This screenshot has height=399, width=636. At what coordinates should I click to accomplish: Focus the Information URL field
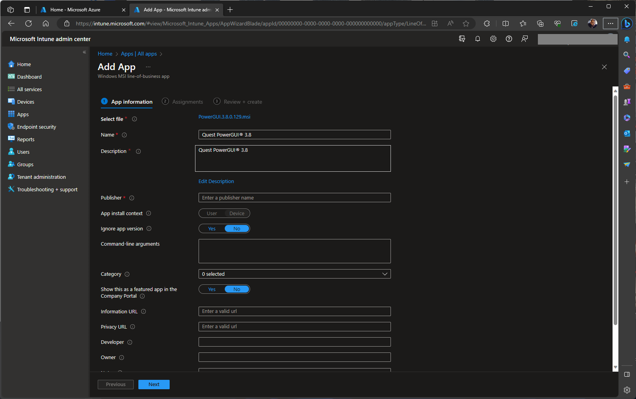(x=295, y=311)
